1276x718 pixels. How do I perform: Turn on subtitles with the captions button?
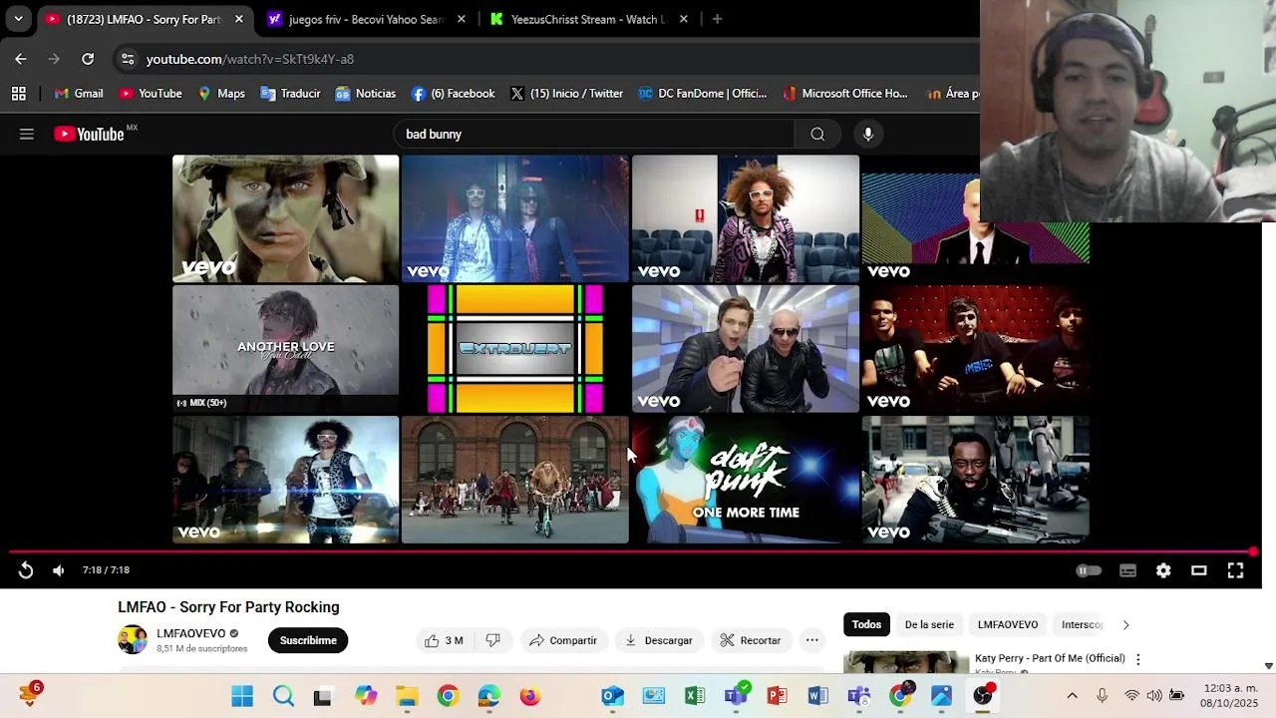(1127, 570)
